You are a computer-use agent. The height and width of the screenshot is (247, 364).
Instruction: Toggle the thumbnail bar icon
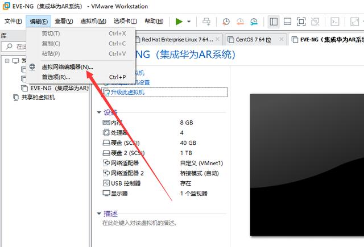(287, 22)
